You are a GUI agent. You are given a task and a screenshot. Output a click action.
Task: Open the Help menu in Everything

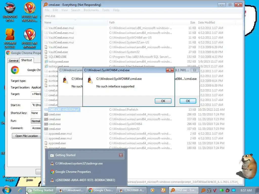pyautogui.click(x=116, y=10)
